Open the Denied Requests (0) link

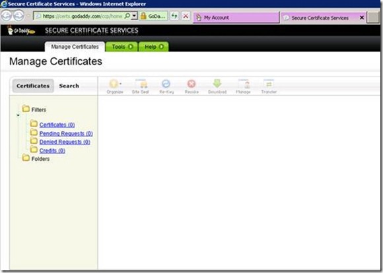(65, 142)
